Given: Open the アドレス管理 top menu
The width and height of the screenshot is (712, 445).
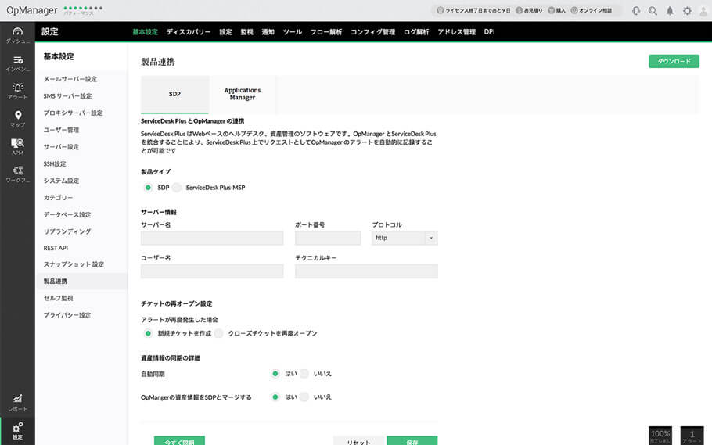Looking at the screenshot, I should pyautogui.click(x=456, y=32).
